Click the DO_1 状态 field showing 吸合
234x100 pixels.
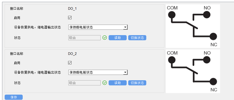point(84,38)
